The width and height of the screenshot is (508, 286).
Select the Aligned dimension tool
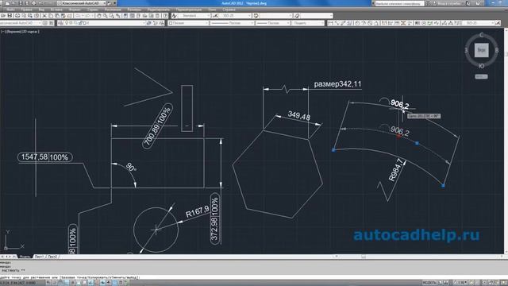(337, 23)
